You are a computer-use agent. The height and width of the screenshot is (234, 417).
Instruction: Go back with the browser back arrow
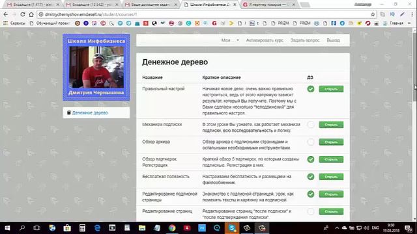pos(6,14)
